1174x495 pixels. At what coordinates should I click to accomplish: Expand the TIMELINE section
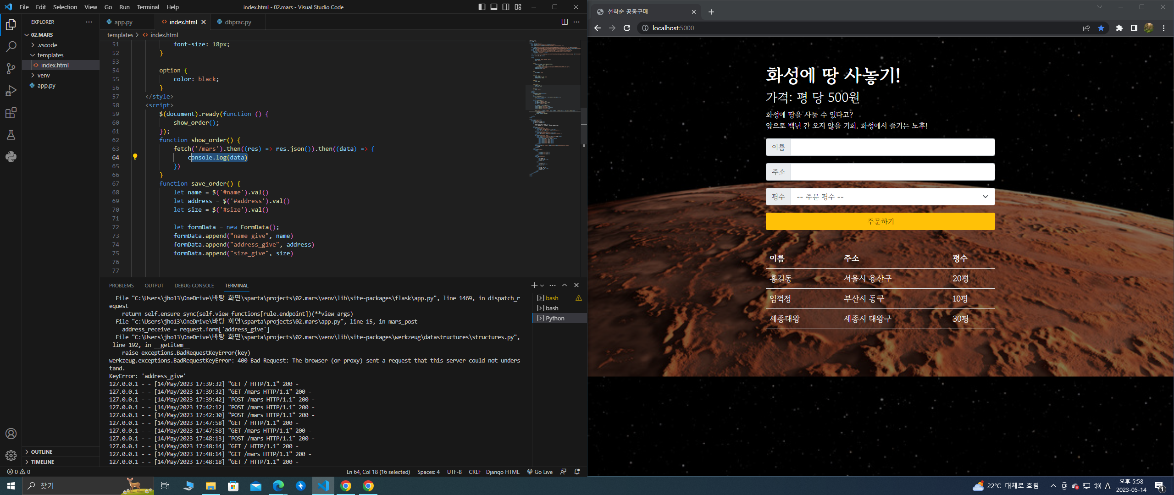61,462
